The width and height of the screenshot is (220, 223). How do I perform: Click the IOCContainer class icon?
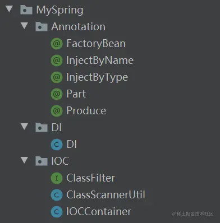pos(57,212)
